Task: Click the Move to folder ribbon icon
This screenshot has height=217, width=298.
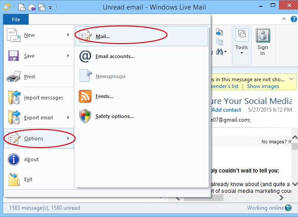Action: 219,32
